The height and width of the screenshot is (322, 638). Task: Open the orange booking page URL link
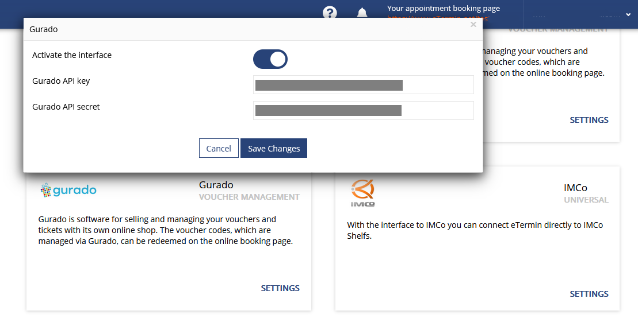point(437,18)
